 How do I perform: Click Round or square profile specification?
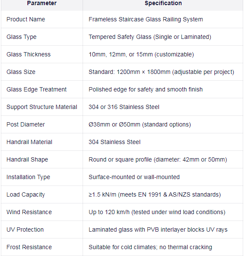158,159
